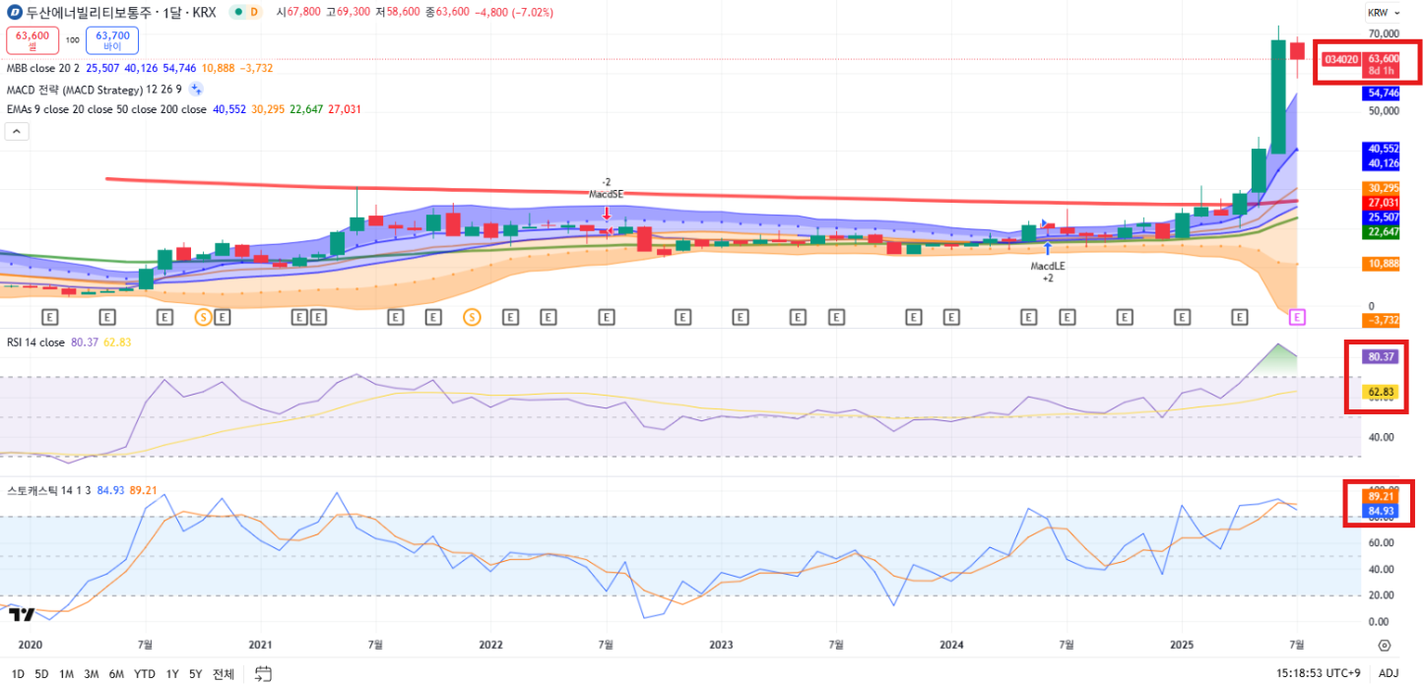Click the purple 80.37 RSI axis label

pos(1382,356)
